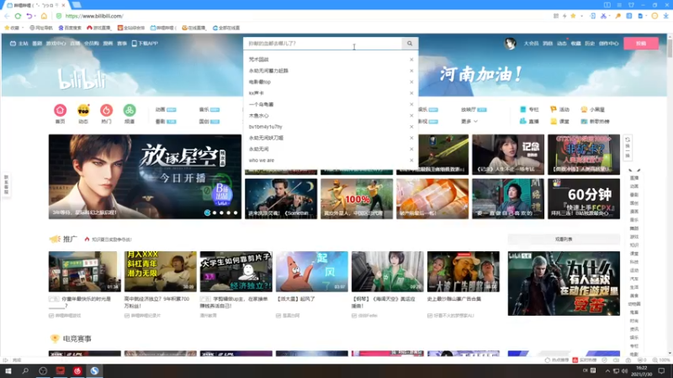Image resolution: width=673 pixels, height=378 pixels.
Task: Click the pink 投稿 upload button
Action: [x=641, y=44]
